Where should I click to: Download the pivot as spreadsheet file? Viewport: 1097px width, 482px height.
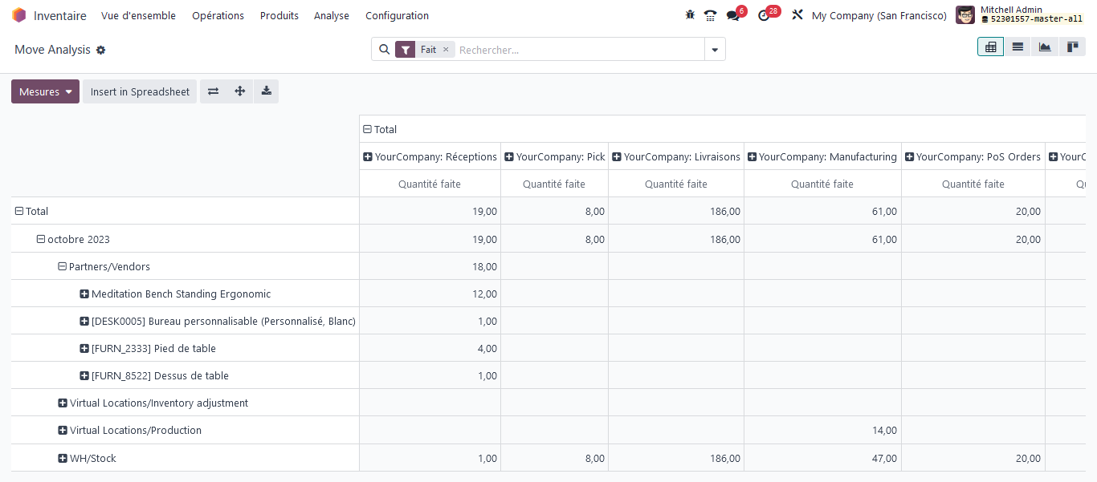tap(266, 91)
